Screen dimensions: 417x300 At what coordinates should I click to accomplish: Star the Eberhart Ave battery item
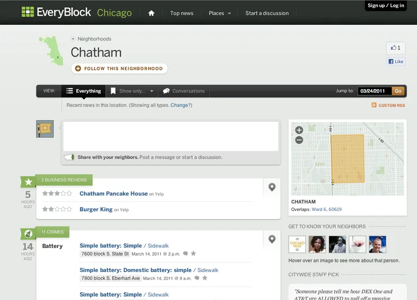[205, 278]
